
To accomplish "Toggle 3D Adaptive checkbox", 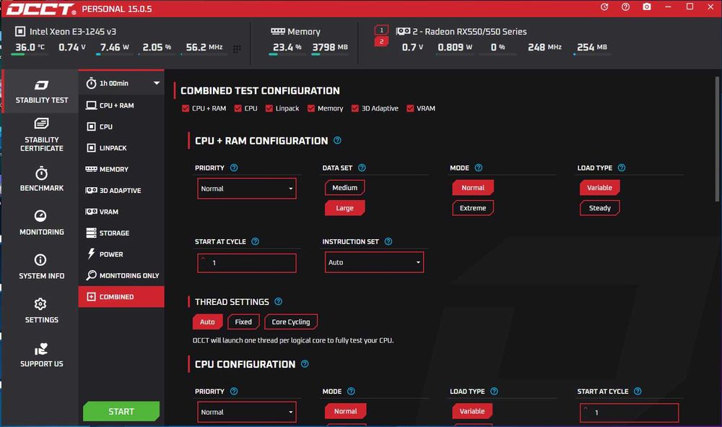I will 355,108.
